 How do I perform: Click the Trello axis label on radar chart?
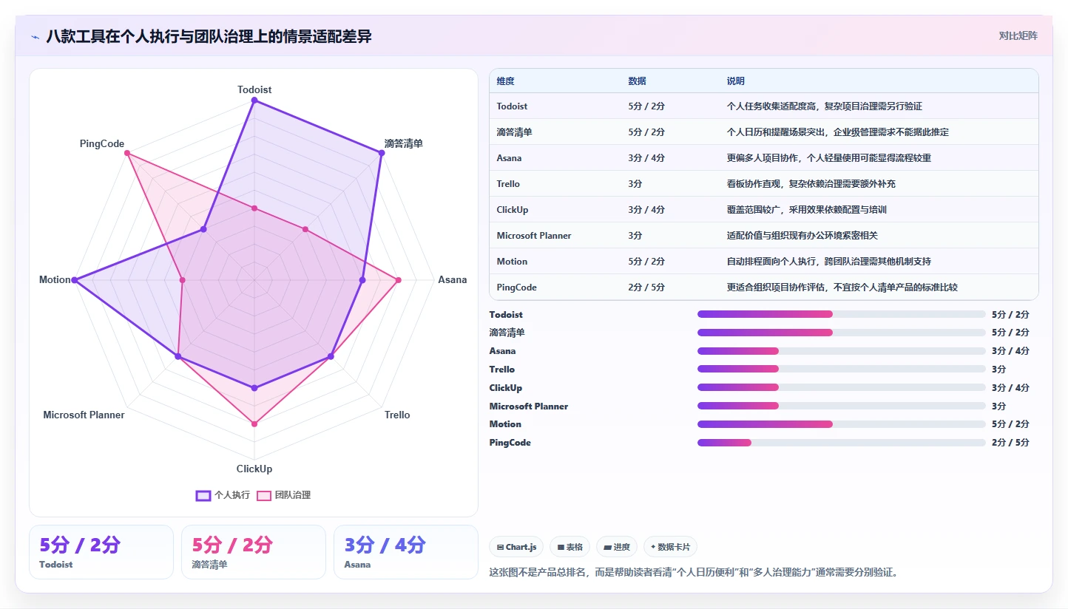coord(397,415)
